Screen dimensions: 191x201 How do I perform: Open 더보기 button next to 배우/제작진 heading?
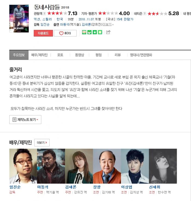(42, 142)
